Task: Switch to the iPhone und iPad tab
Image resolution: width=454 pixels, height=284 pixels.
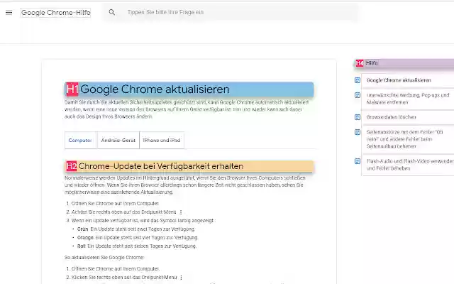Action: (x=162, y=141)
